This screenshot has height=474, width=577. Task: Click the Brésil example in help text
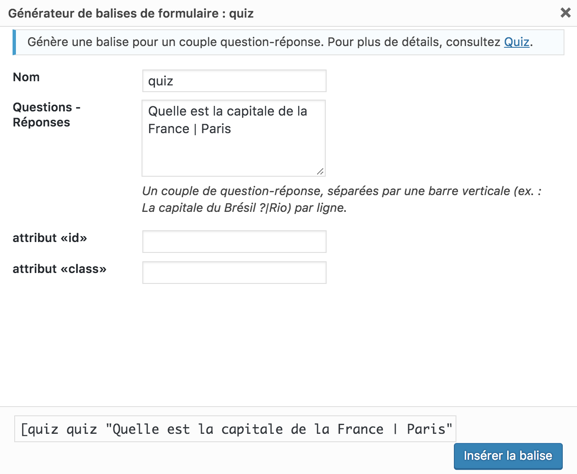(x=240, y=208)
